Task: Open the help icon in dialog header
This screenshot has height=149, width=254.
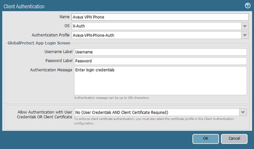Action: (247, 6)
